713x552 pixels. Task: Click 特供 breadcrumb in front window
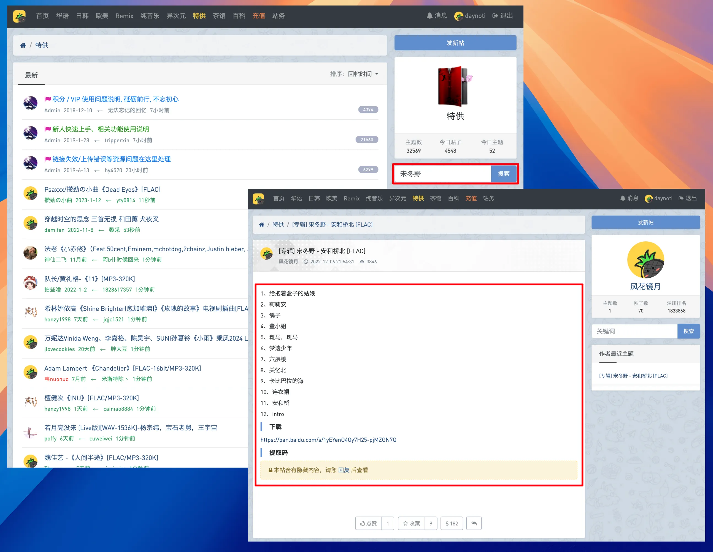pyautogui.click(x=278, y=225)
